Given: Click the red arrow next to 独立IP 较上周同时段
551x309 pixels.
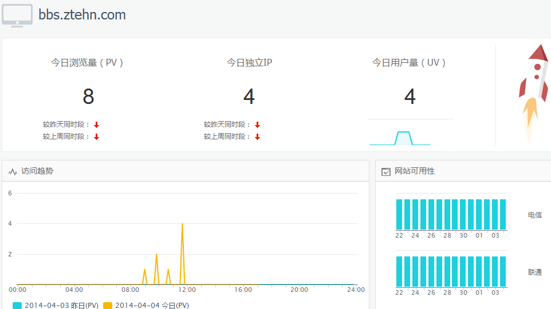Looking at the screenshot, I should pyautogui.click(x=258, y=137).
